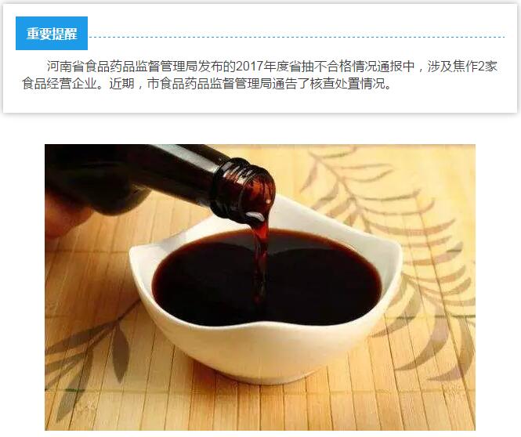Click the dotted divider line beside 重要提醒
Image resolution: width=521 pixels, height=437 pixels.
(298, 37)
